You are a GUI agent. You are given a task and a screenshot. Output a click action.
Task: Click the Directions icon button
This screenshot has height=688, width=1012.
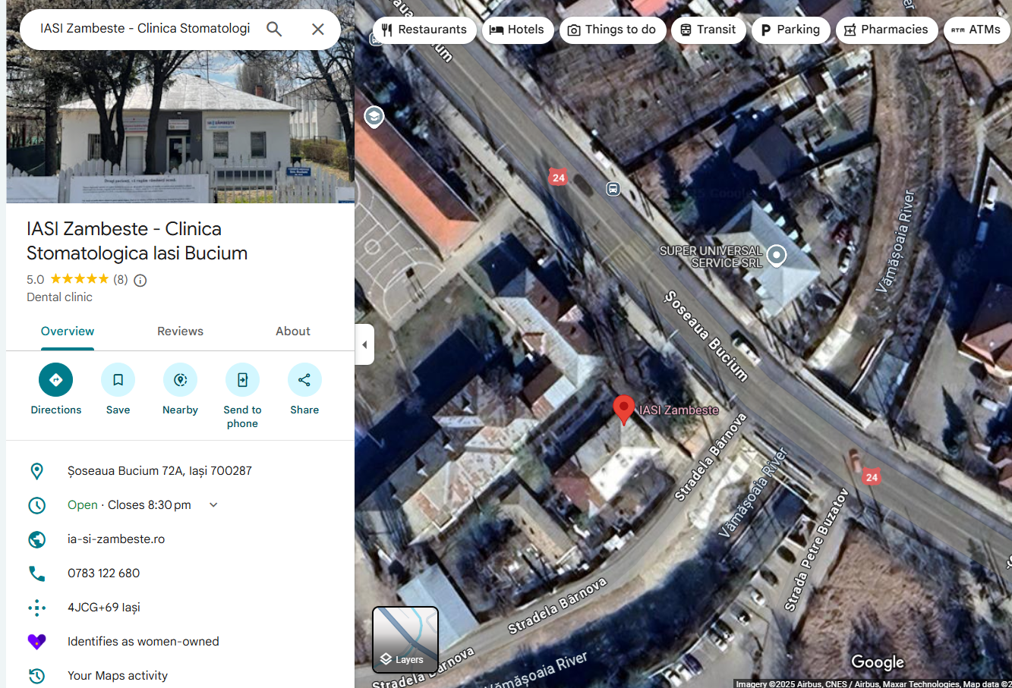[x=55, y=380]
